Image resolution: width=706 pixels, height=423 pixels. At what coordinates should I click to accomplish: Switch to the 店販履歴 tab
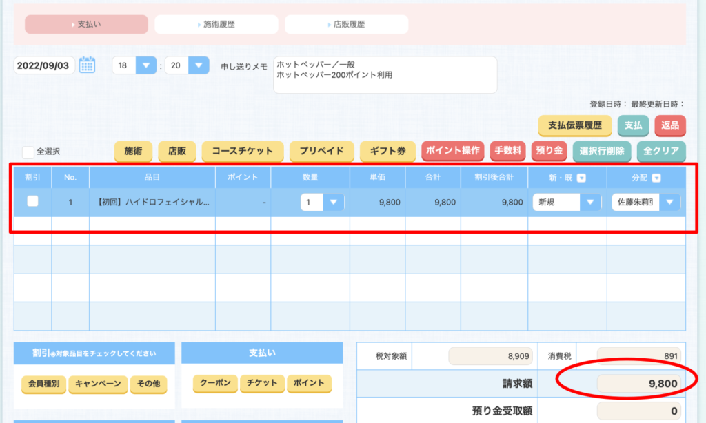(x=346, y=24)
